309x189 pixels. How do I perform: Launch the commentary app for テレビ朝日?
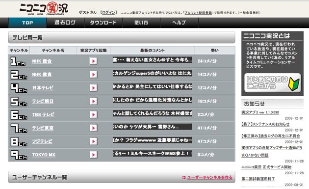click(93, 101)
